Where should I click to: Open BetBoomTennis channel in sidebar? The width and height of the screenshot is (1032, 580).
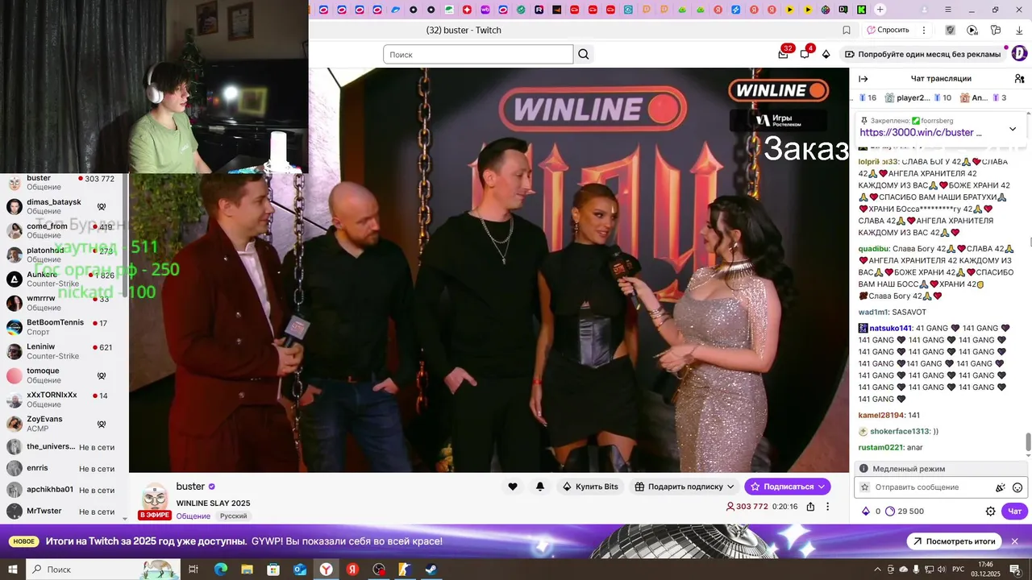pos(63,327)
